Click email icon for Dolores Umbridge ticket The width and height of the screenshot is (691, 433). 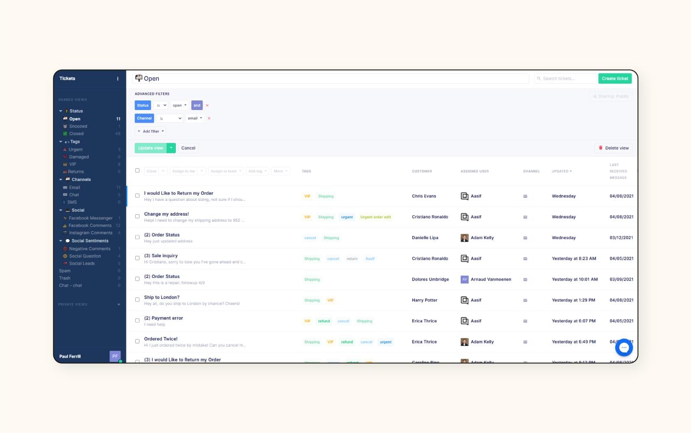pos(525,279)
